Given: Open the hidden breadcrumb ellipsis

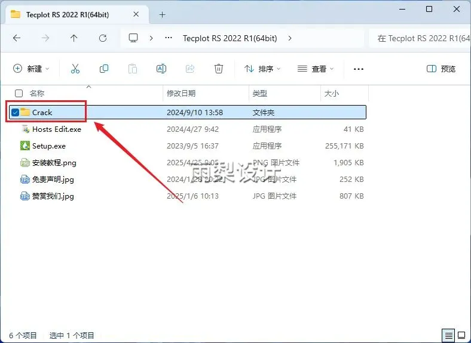Looking at the screenshot, I should 169,38.
